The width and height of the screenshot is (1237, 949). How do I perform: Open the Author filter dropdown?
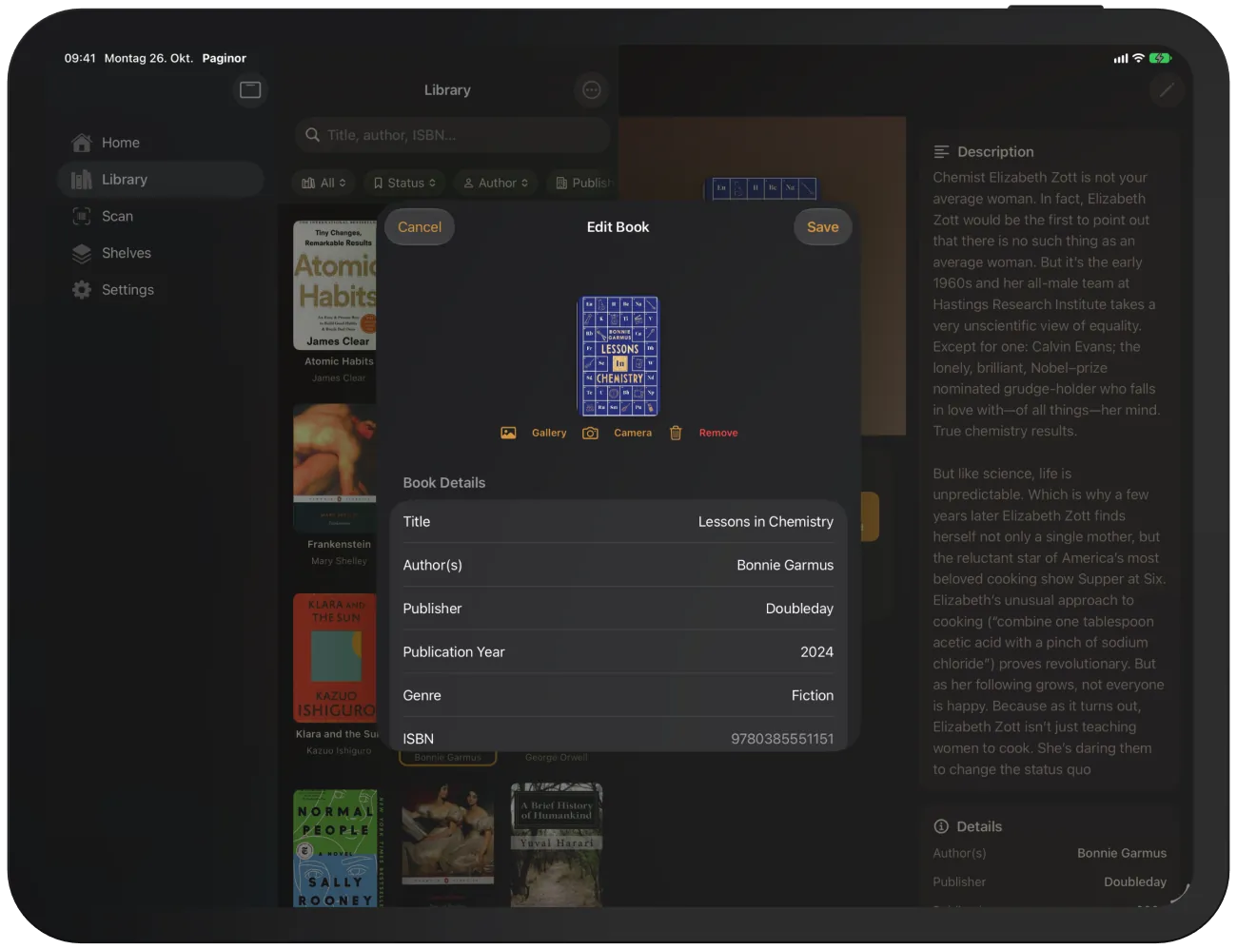coord(496,184)
